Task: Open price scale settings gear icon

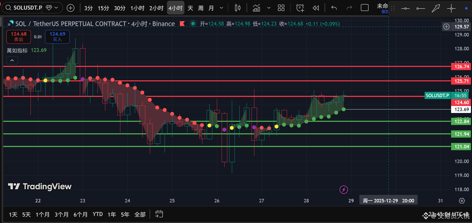Action: pos(462,201)
